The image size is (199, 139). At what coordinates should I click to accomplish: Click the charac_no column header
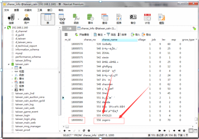90,40
